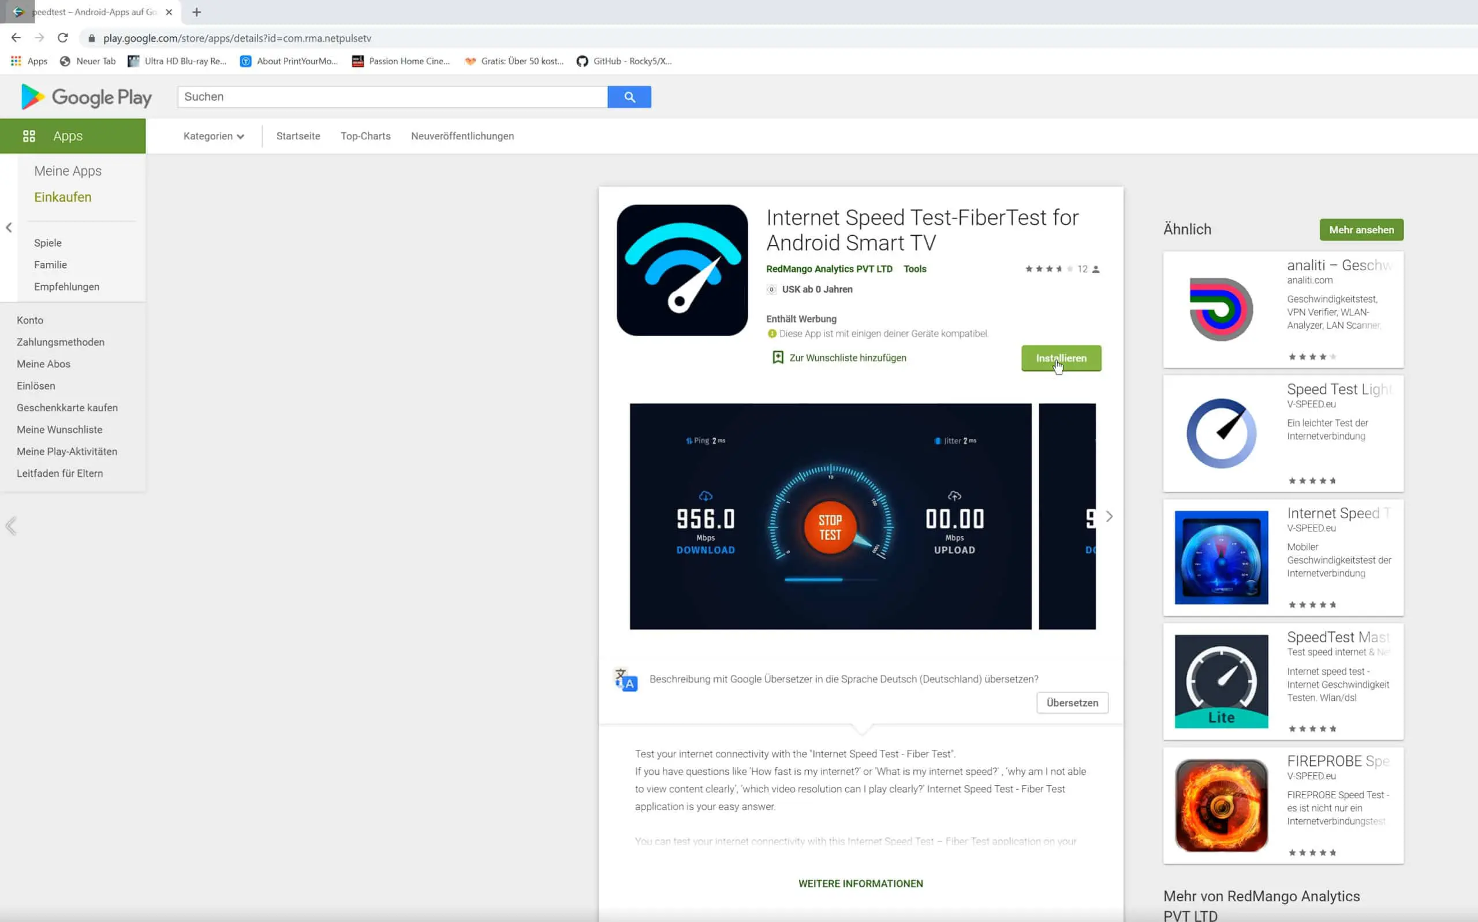Open the GitHub Rocky5 bookmark
This screenshot has height=922, width=1478.
click(624, 61)
